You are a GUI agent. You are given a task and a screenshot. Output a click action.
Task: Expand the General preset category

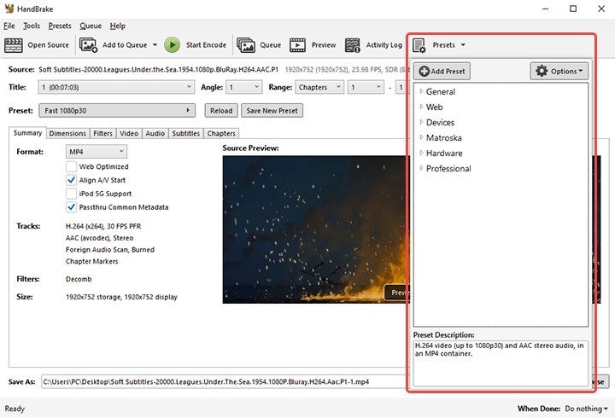421,91
